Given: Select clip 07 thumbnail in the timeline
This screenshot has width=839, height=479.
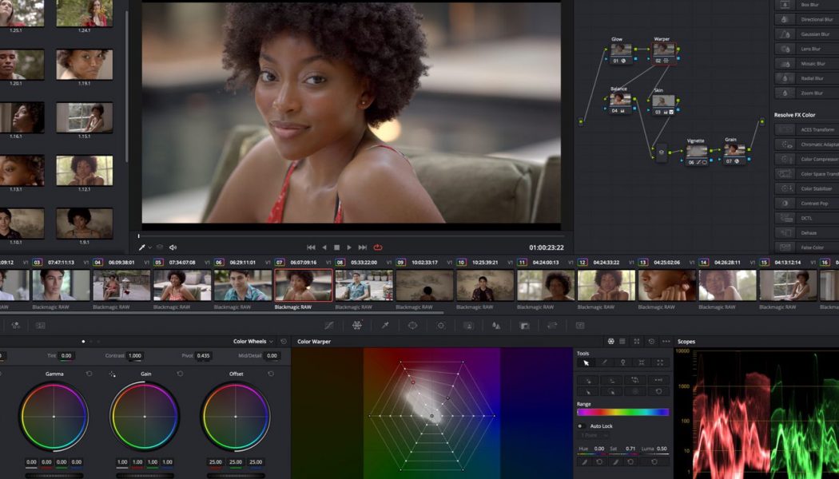Looking at the screenshot, I should (304, 285).
